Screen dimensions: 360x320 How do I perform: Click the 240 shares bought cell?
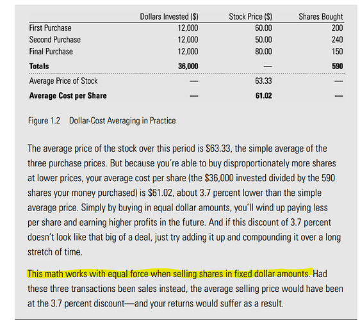tap(338, 40)
